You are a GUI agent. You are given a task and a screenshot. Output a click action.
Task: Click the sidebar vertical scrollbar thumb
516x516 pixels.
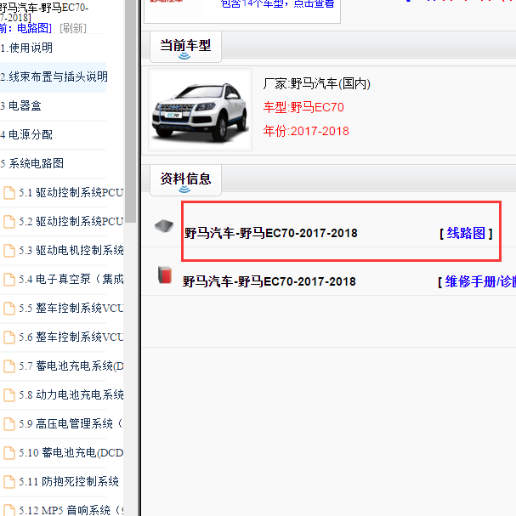click(131, 112)
